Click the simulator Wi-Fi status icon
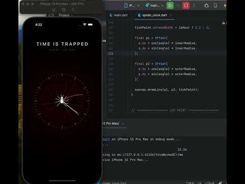The height and width of the screenshot is (184, 245). click(x=85, y=25)
